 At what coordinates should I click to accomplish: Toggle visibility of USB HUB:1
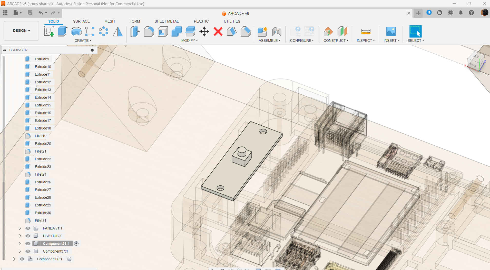[x=28, y=236]
